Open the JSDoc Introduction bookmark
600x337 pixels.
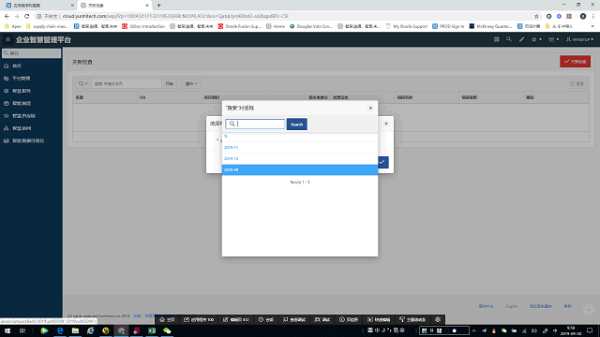click(143, 26)
